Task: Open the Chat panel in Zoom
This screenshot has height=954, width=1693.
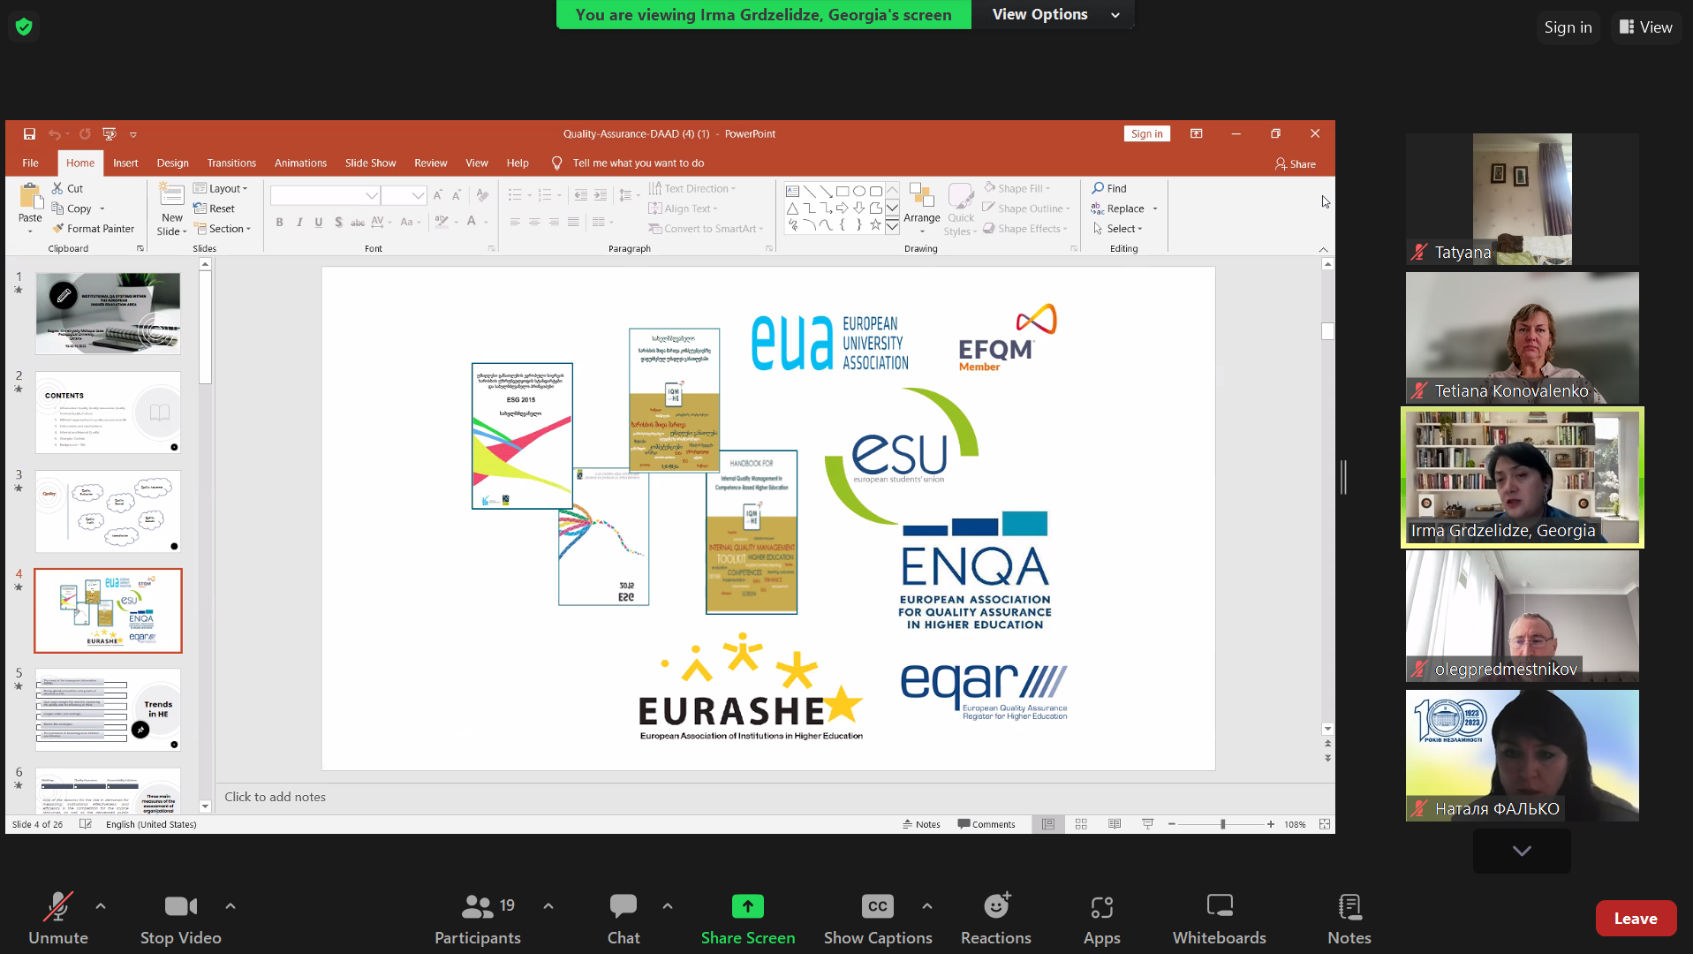Action: (x=623, y=917)
